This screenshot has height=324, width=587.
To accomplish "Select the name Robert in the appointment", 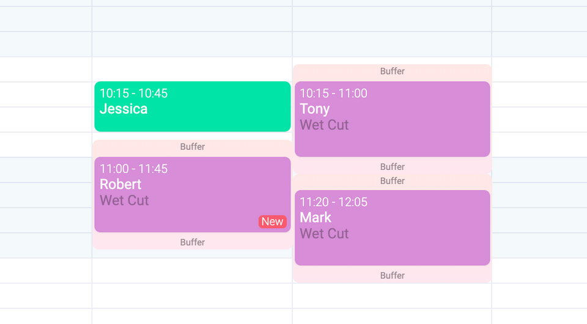I will tap(120, 184).
